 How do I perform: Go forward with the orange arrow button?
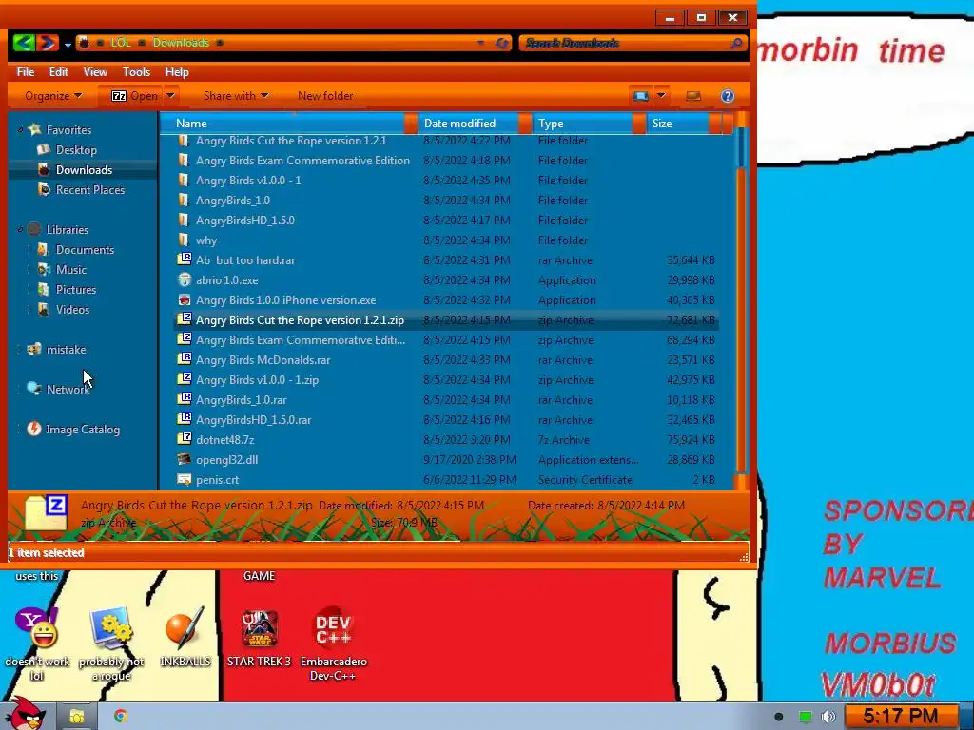click(x=48, y=43)
